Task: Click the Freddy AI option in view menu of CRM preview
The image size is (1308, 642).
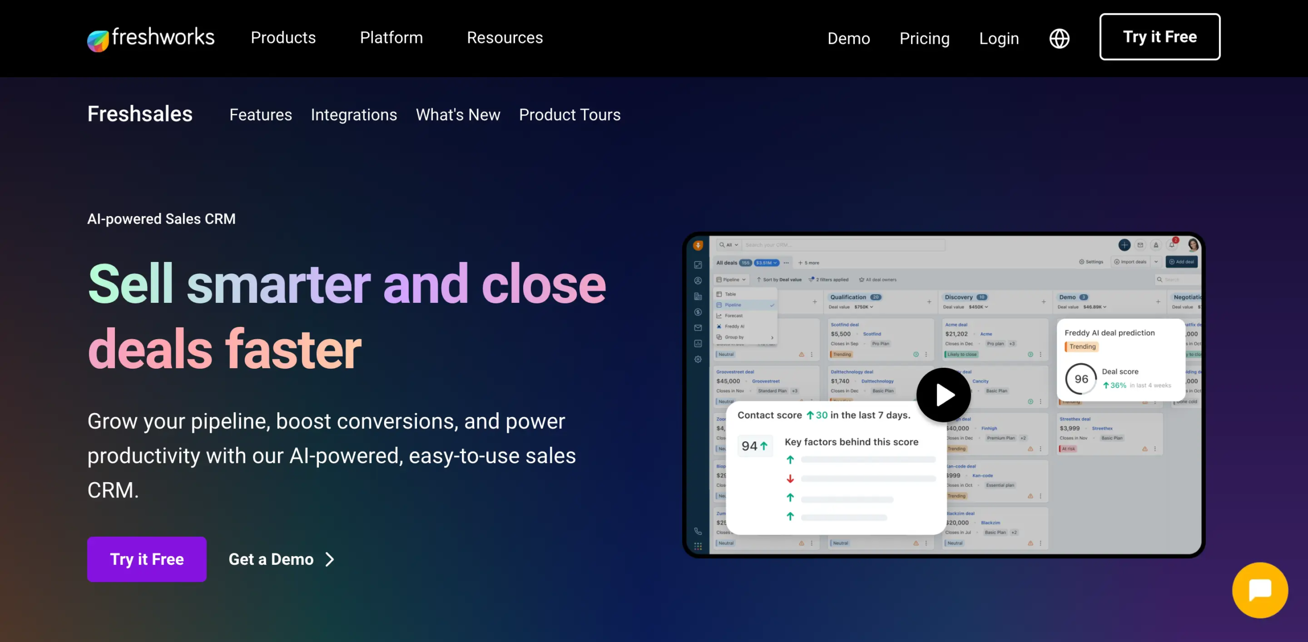Action: 746,326
